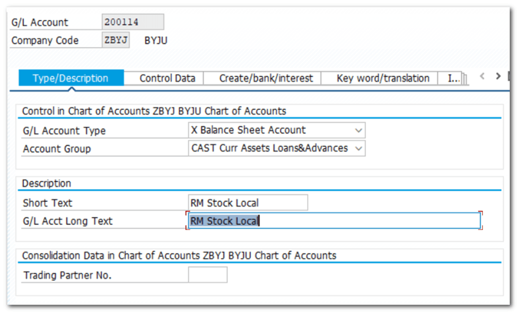Click the chevron of G/L Account Type
Viewport: 517px width, 312px height.
coord(359,130)
